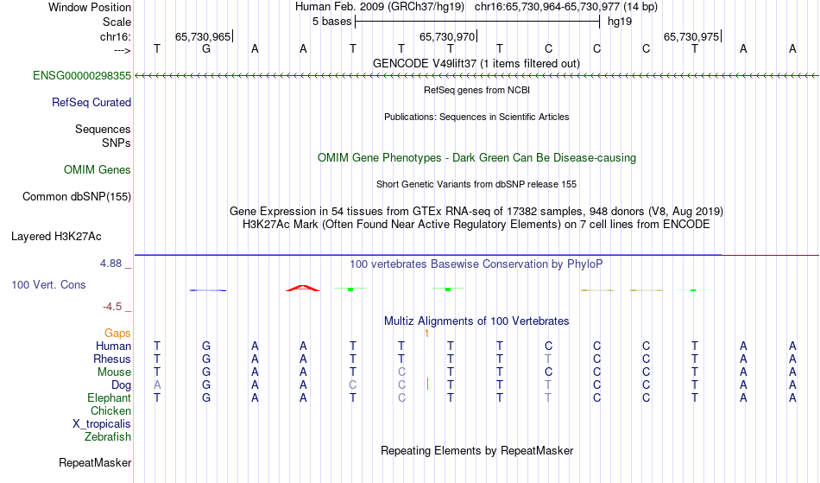Viewport: 820px width, 483px height.
Task: Select the chr16: ruler label
Action: [116, 36]
